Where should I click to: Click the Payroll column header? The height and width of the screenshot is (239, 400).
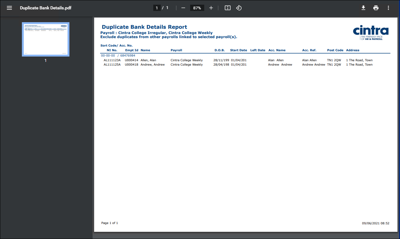pyautogui.click(x=176, y=50)
